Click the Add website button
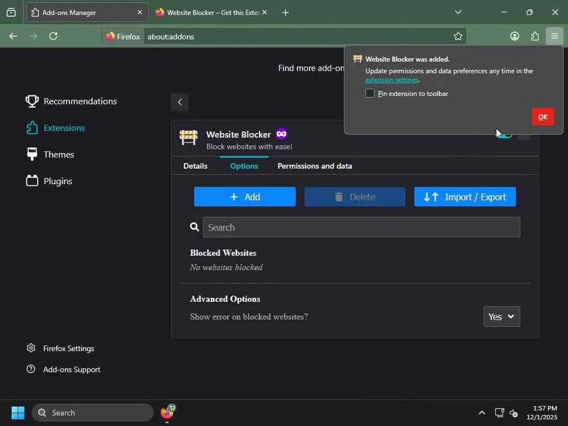 [x=245, y=197]
